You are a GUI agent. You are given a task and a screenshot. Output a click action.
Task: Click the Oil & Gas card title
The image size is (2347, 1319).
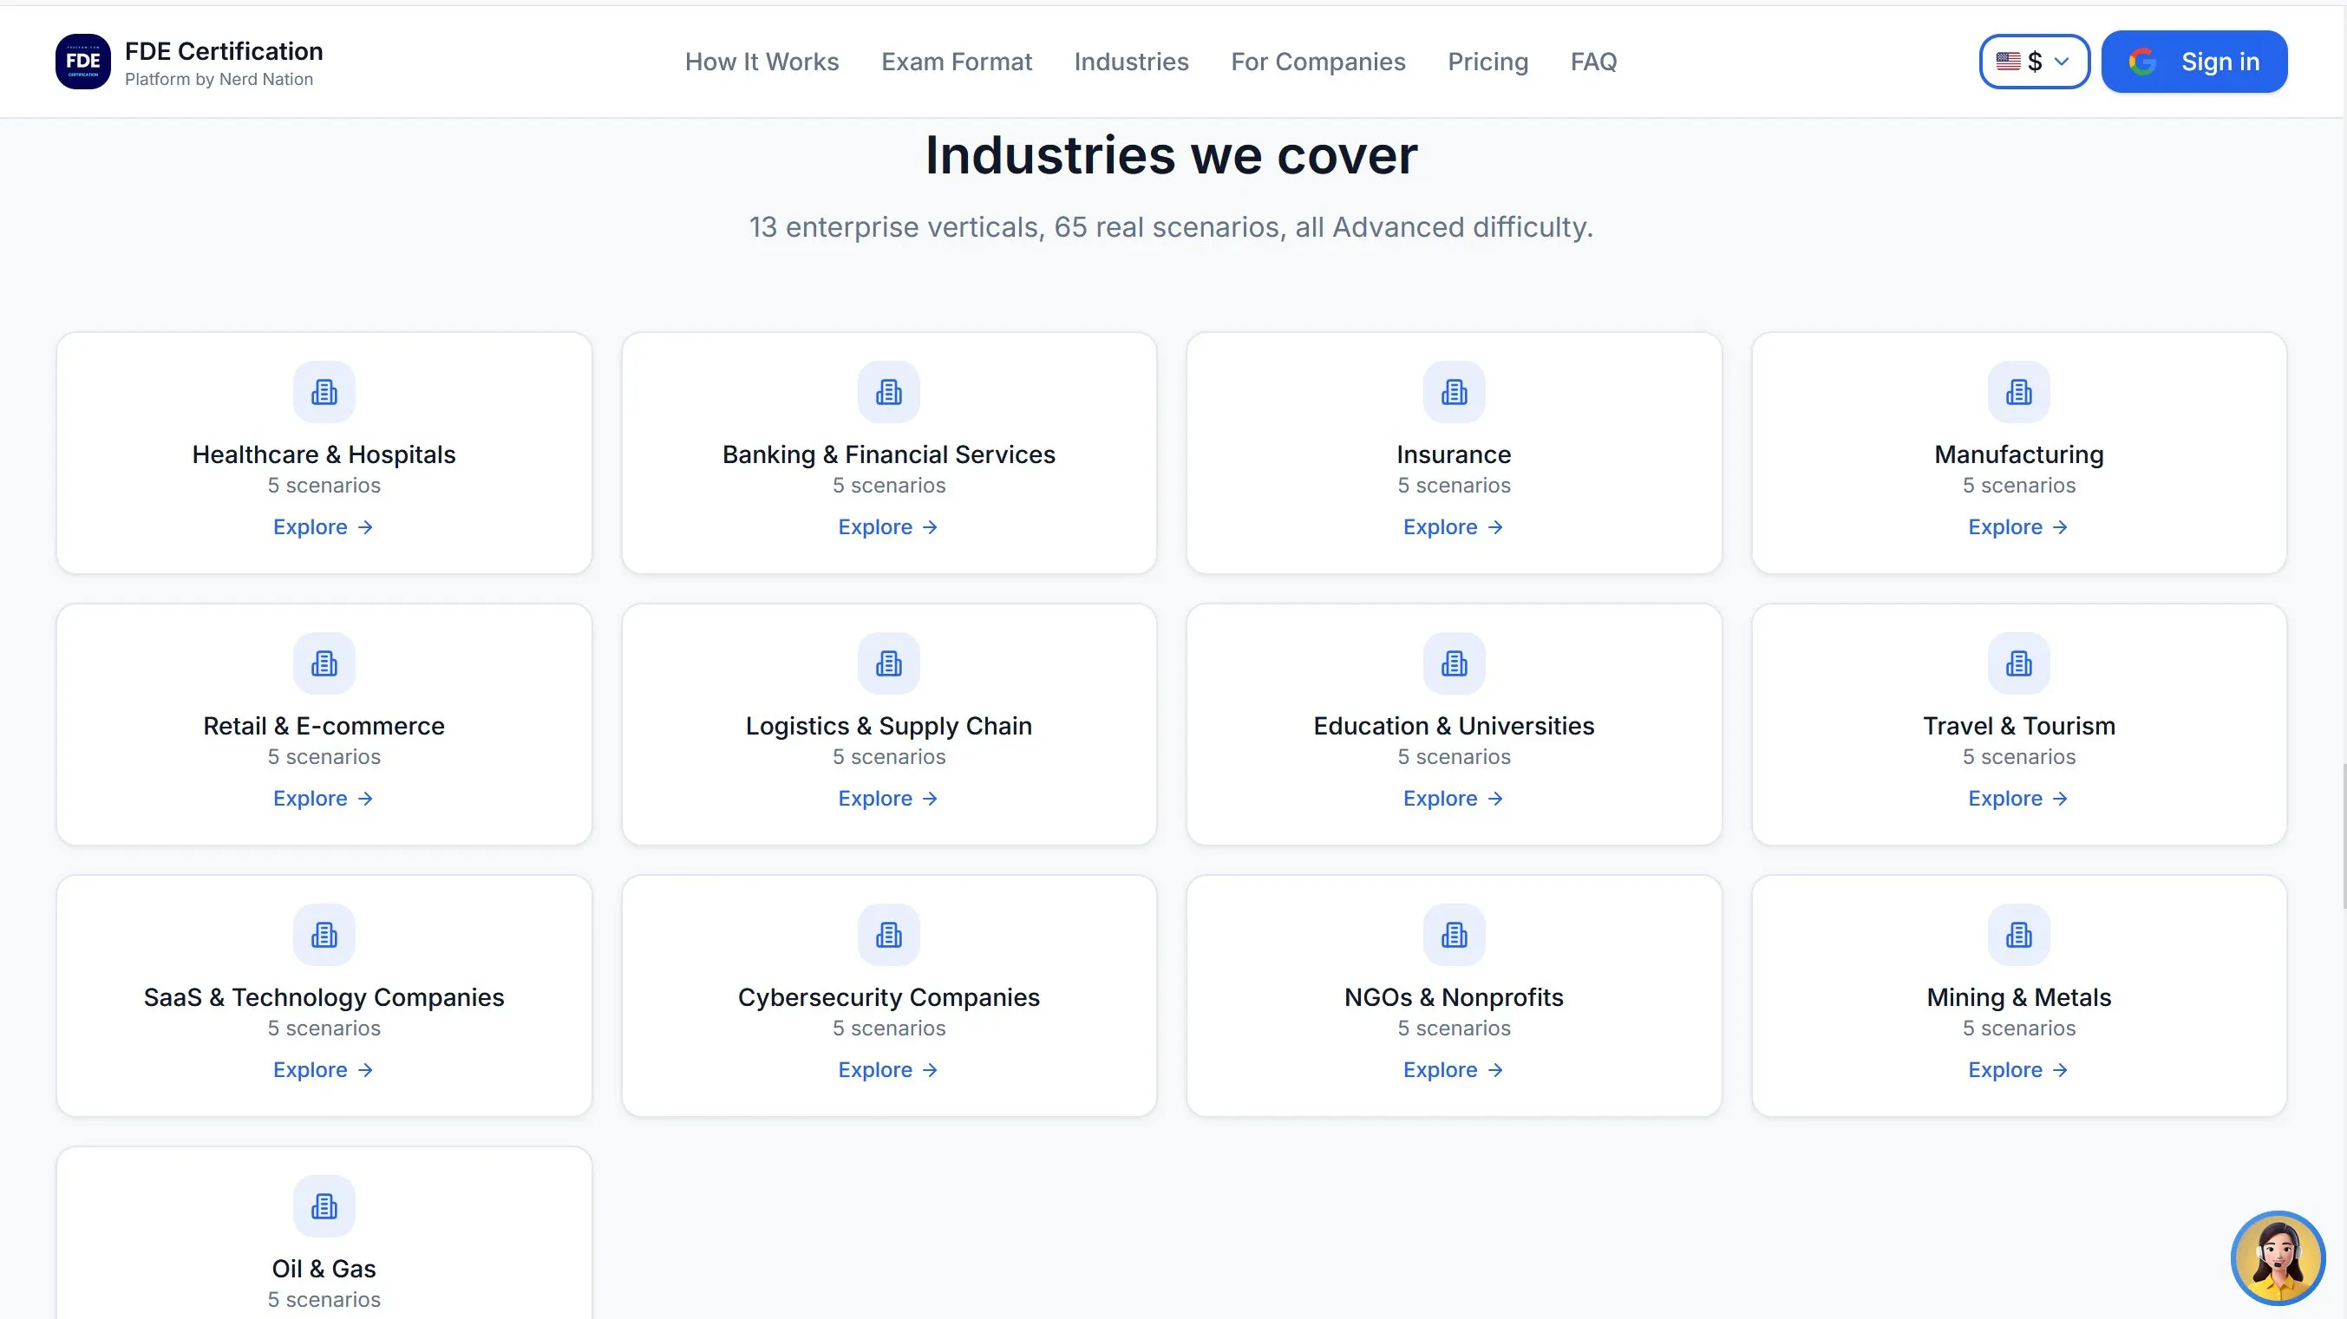324,1269
